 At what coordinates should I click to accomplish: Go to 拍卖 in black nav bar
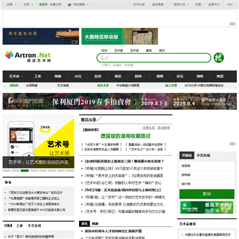(98, 76)
